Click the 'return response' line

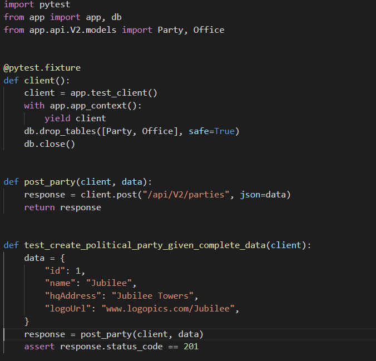(63, 207)
